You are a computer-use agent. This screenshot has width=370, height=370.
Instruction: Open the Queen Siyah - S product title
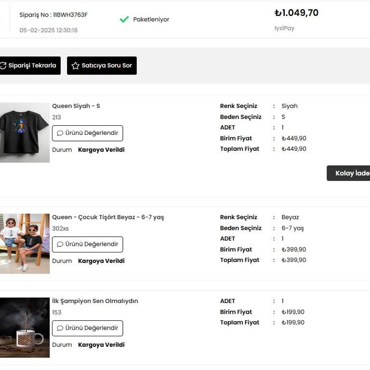(x=76, y=106)
